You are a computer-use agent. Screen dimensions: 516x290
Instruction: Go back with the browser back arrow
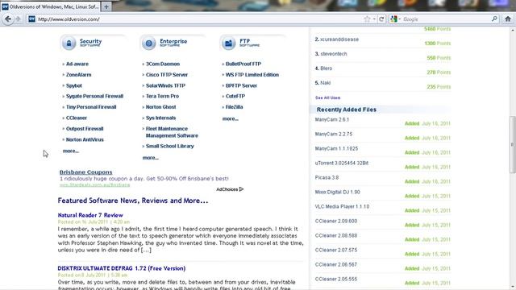point(7,19)
